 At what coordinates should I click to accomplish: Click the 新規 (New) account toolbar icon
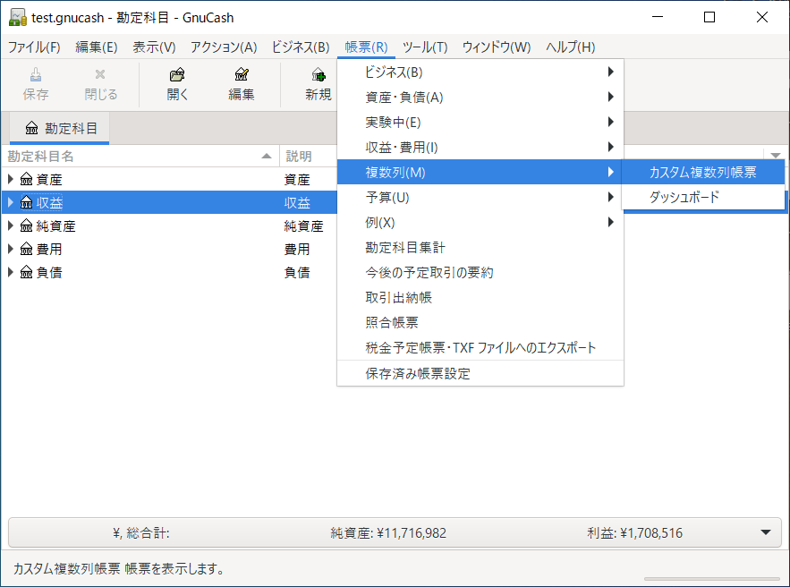pos(318,75)
